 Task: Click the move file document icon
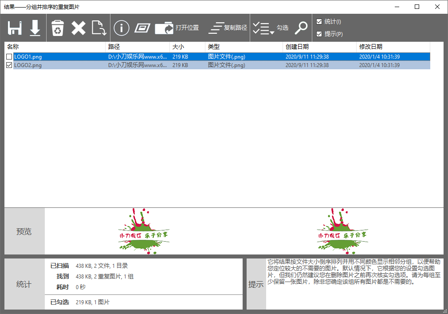pos(98,28)
